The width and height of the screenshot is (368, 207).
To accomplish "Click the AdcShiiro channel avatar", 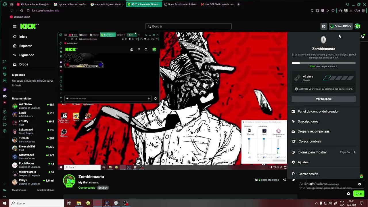I will coord(15,106).
